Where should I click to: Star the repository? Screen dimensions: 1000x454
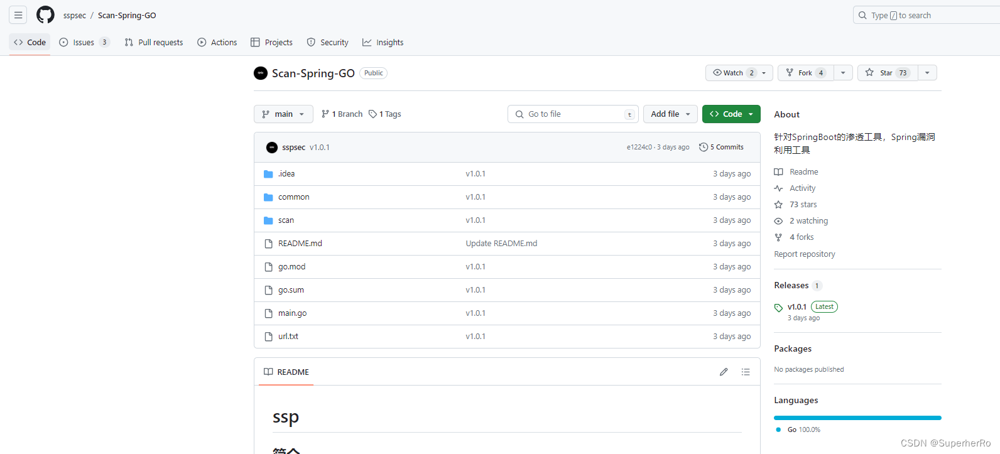888,73
